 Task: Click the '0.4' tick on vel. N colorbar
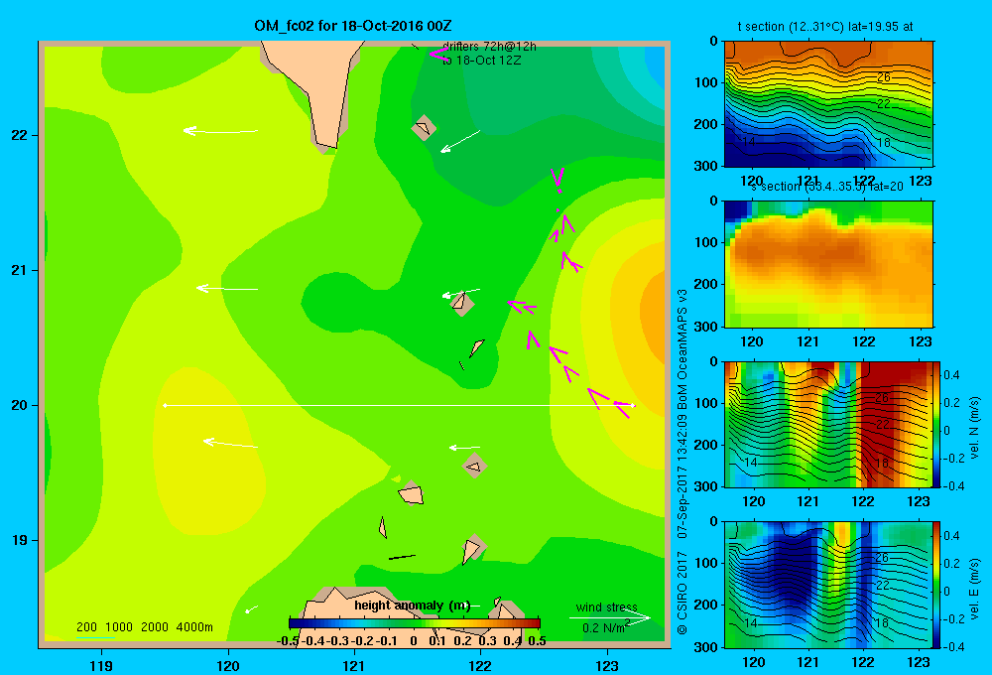pyautogui.click(x=951, y=375)
